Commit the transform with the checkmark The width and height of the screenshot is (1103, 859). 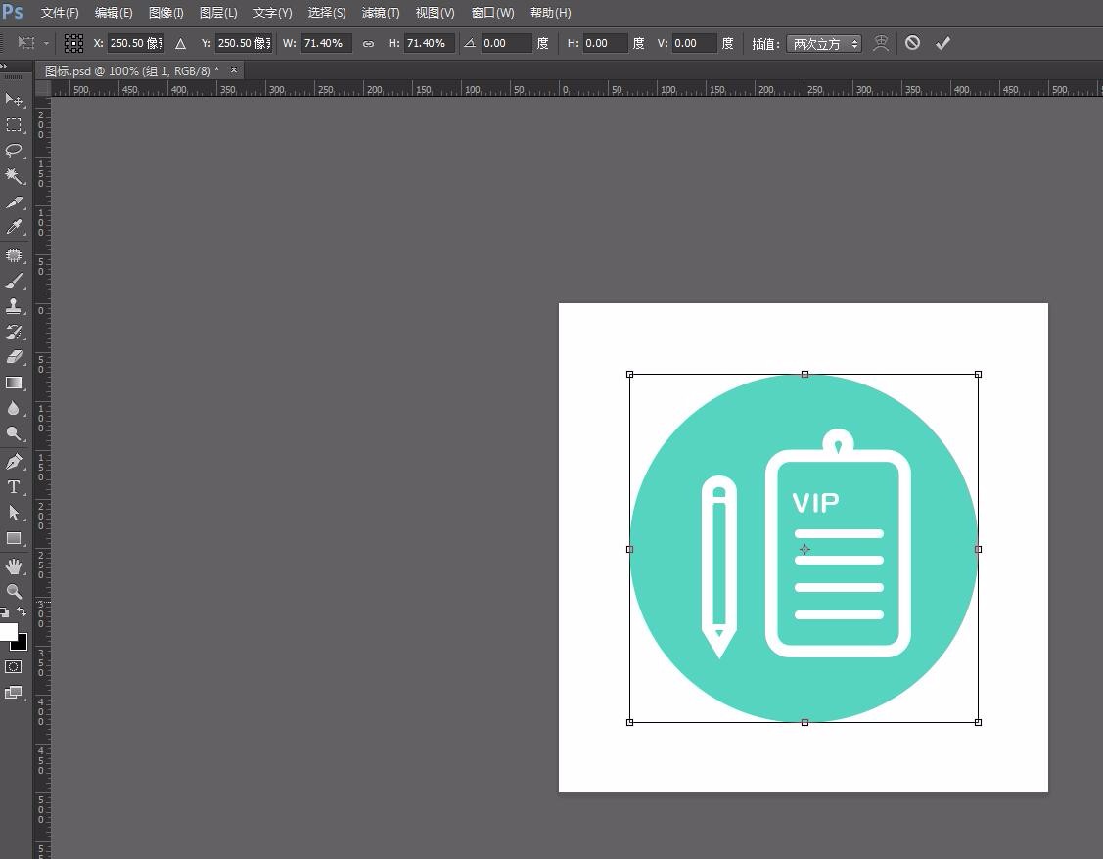point(942,44)
